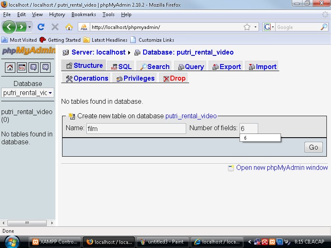Click the sidebar scroll right arrow

point(52,223)
